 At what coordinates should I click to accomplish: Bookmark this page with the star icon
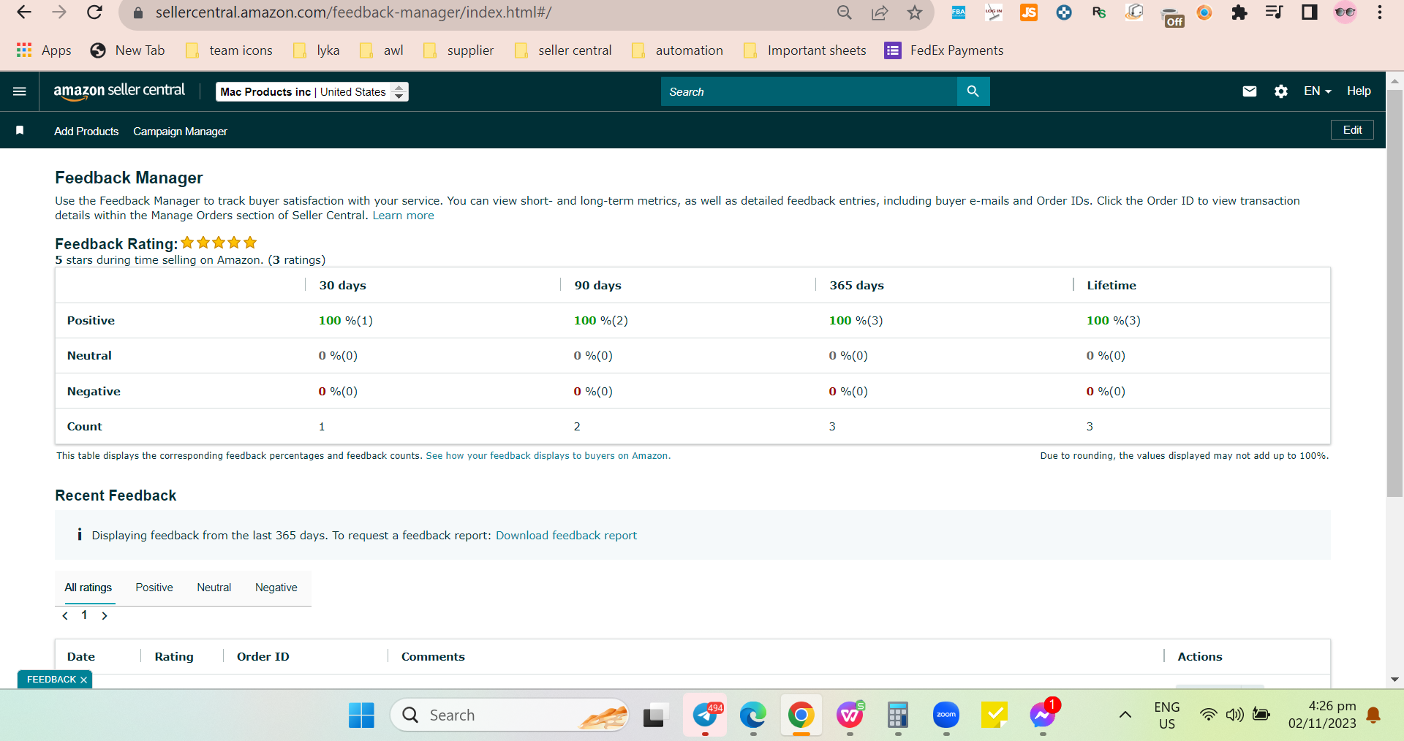click(x=915, y=12)
